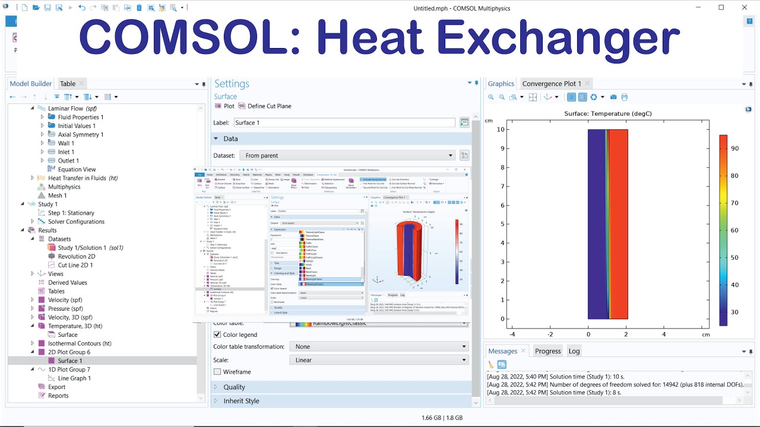Collapse the Study 1 tree node
Image resolution: width=760 pixels, height=427 pixels.
click(x=23, y=204)
